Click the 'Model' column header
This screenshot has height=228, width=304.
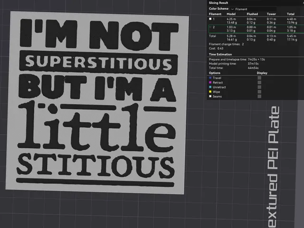point(231,14)
